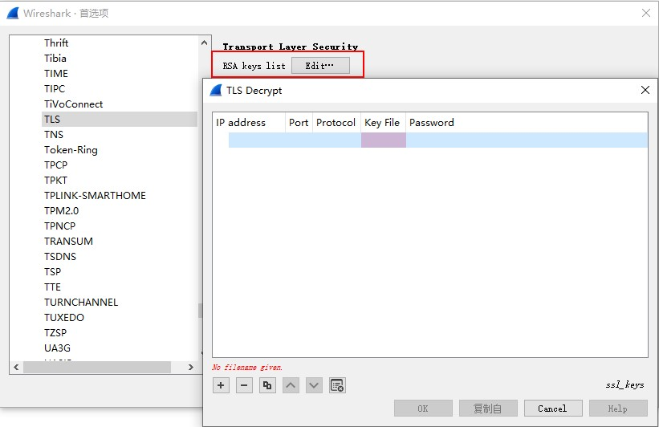
Task: Select Tibia in the protocol list
Action: pyautogui.click(x=55, y=58)
